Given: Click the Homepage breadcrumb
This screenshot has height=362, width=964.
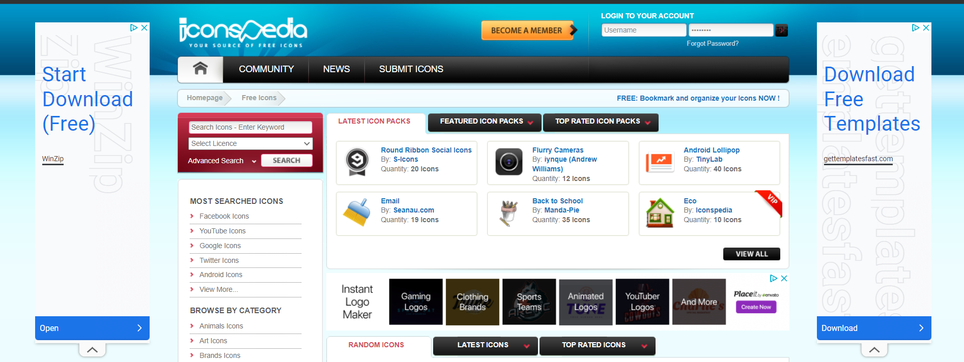Looking at the screenshot, I should (x=205, y=98).
